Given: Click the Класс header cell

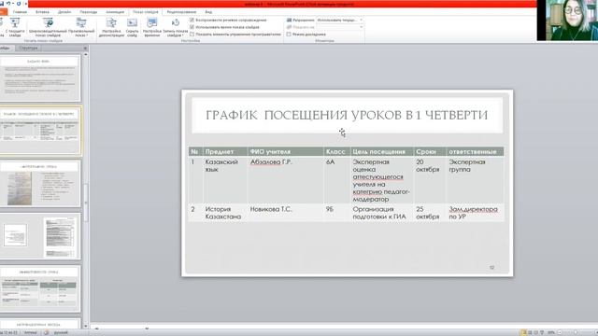Looking at the screenshot, I should point(336,151).
